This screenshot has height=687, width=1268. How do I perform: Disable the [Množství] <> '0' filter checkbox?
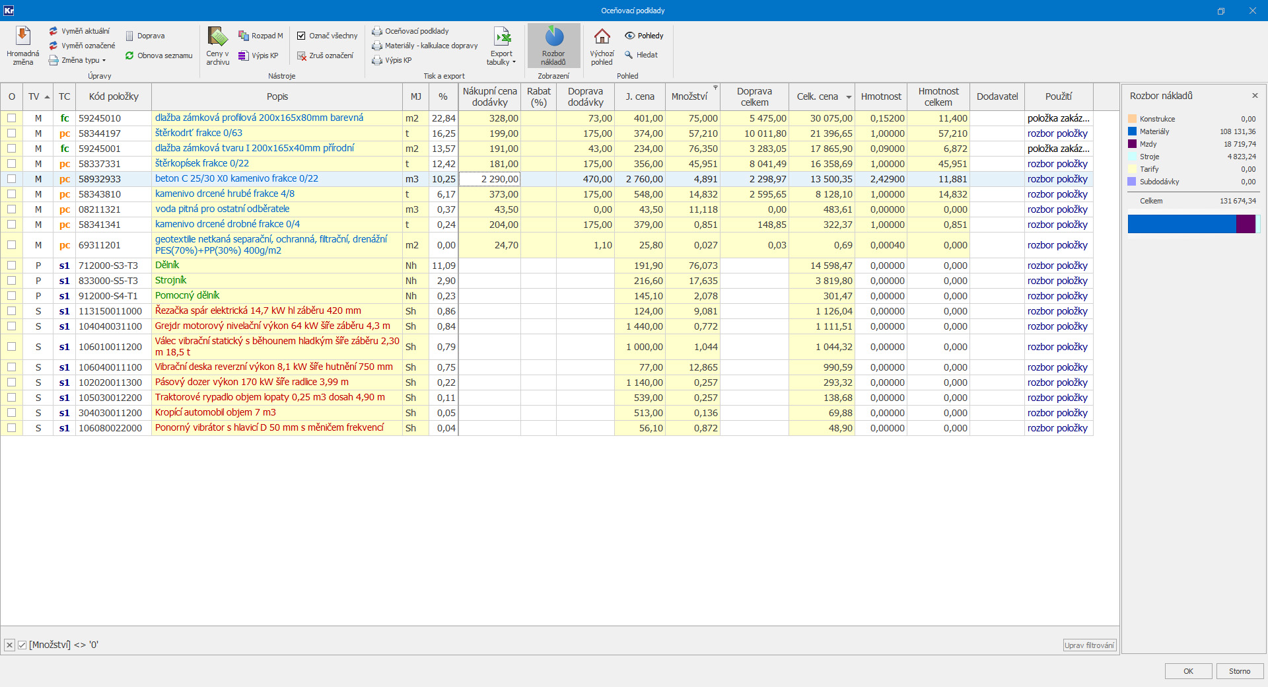(x=22, y=645)
